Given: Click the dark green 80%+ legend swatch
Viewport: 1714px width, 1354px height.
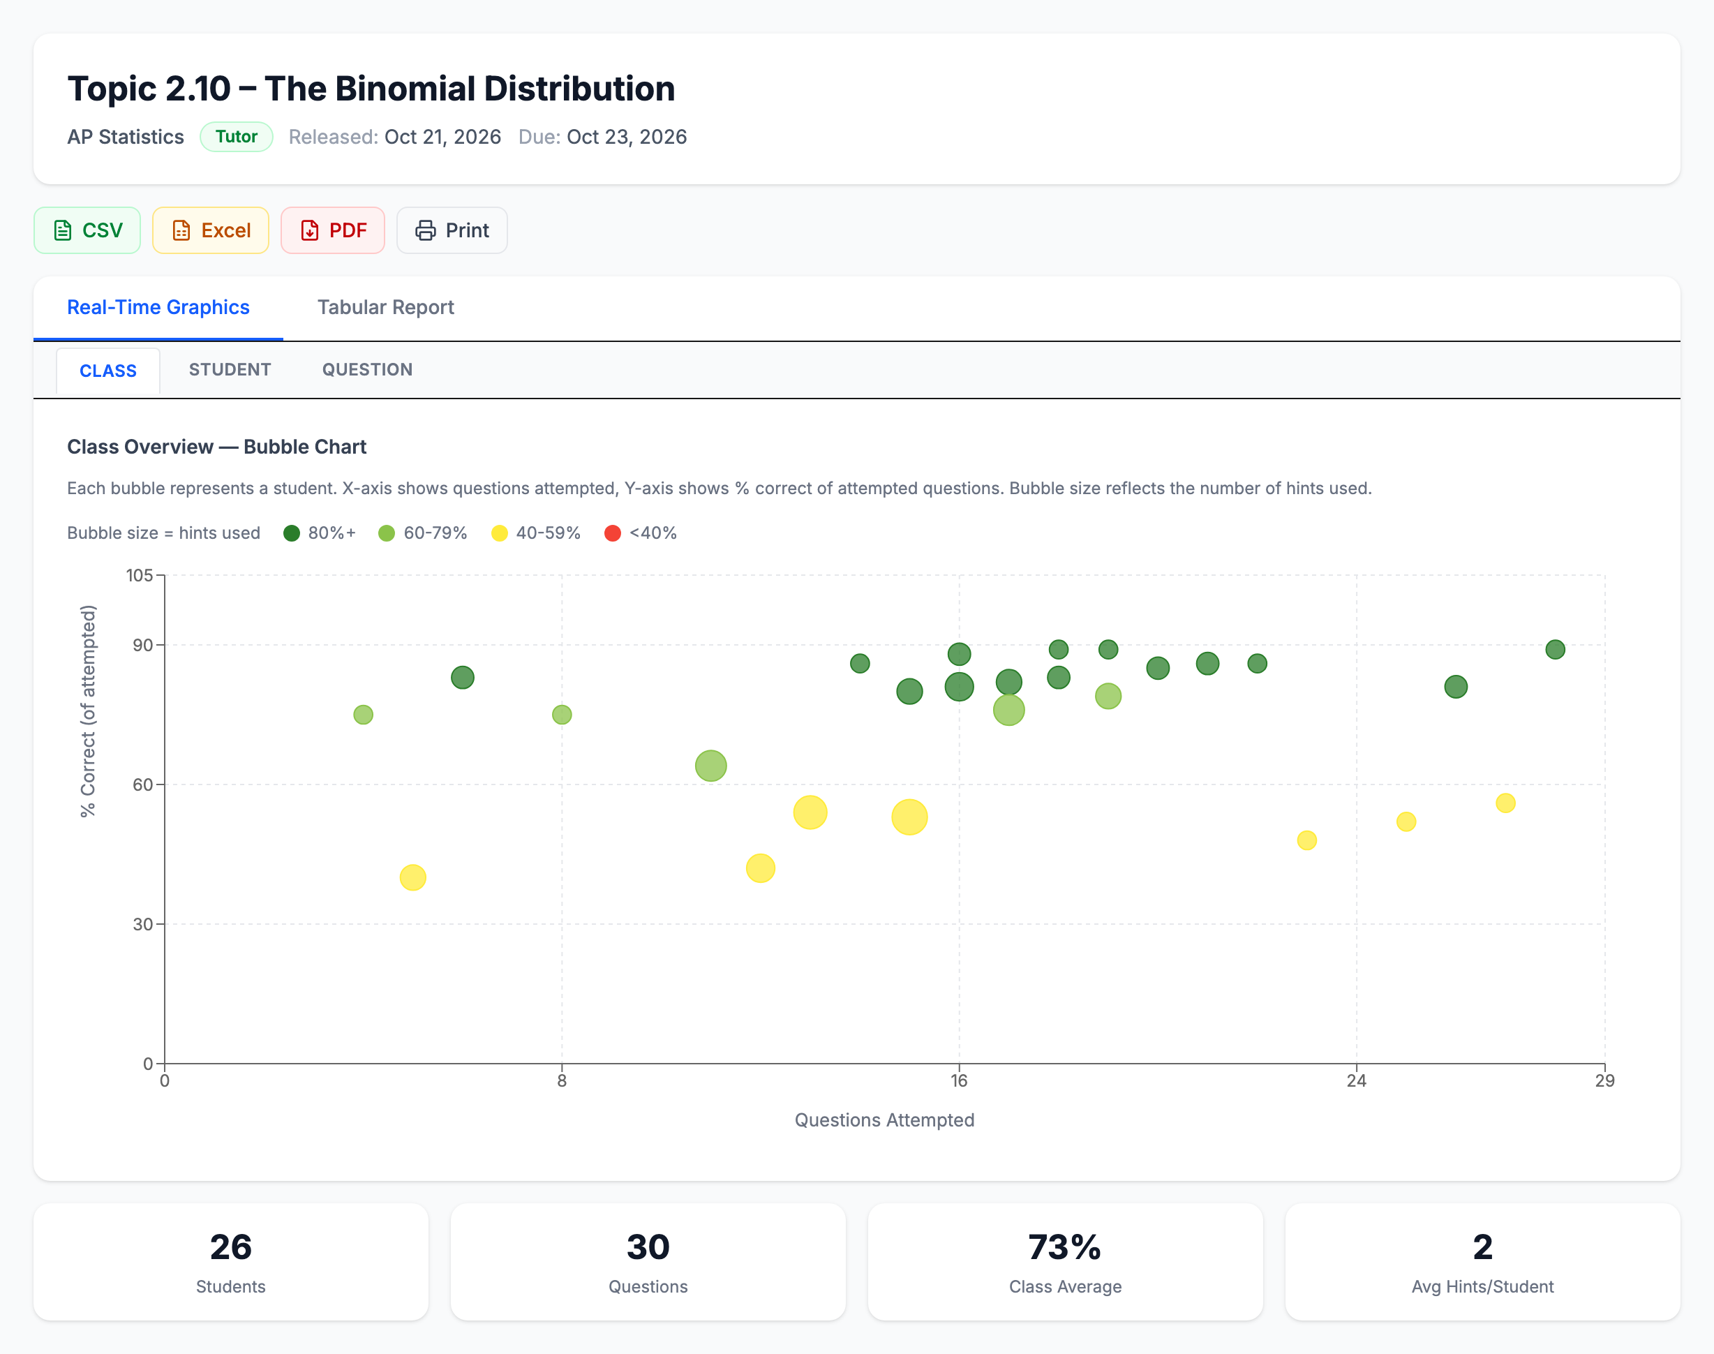Looking at the screenshot, I should (292, 533).
